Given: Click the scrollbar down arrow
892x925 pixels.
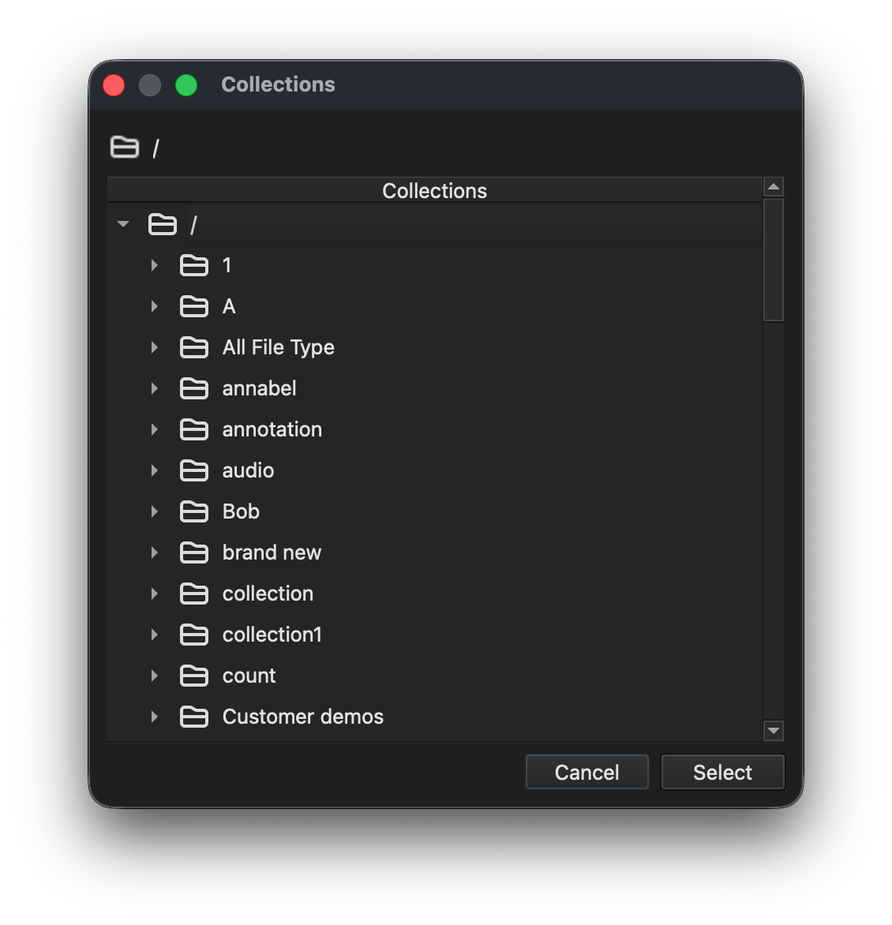Looking at the screenshot, I should [x=774, y=731].
